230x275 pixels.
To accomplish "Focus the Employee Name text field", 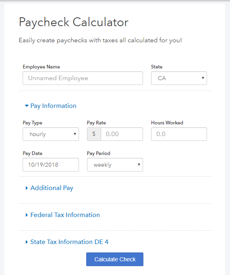I will tap(83, 78).
